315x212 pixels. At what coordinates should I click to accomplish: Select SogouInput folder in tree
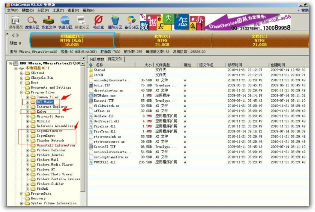point(46,136)
